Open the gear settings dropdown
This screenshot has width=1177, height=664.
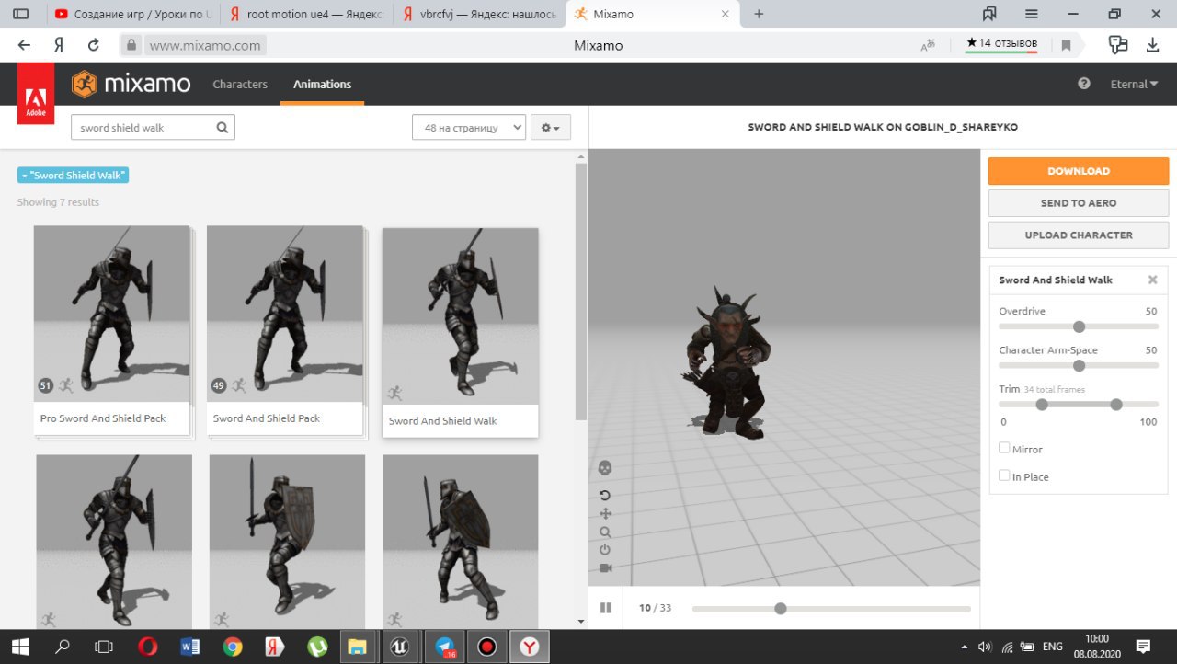pyautogui.click(x=551, y=128)
